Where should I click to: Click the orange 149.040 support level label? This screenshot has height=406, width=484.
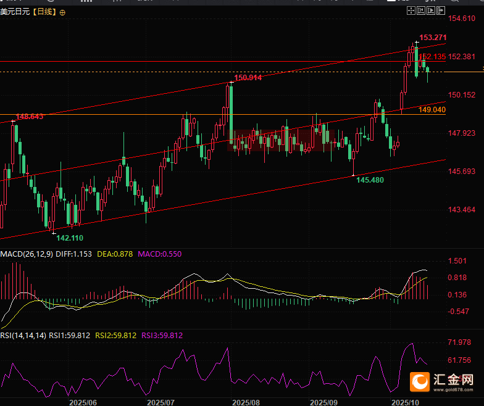pyautogui.click(x=432, y=110)
